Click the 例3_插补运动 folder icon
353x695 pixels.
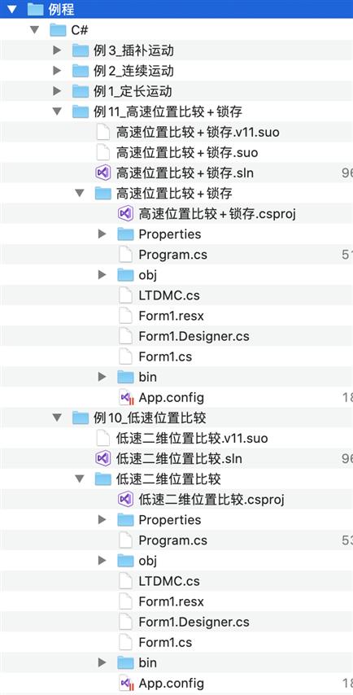coord(81,50)
